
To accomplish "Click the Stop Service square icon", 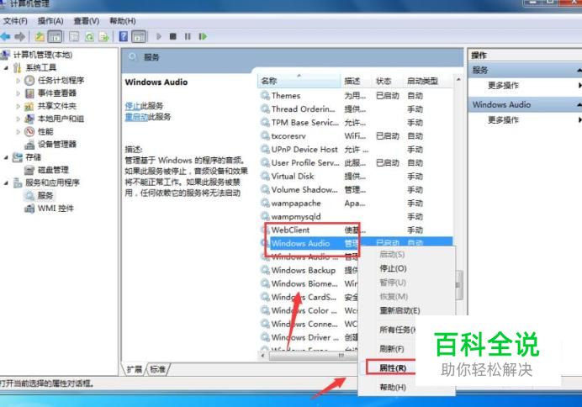I will pyautogui.click(x=173, y=36).
